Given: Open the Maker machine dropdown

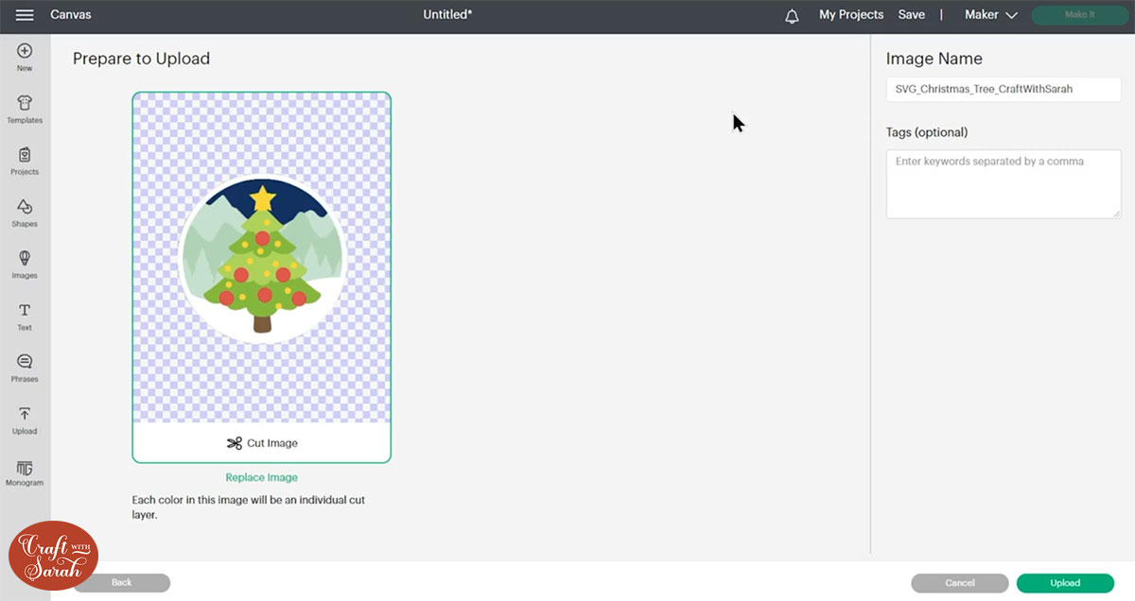Looking at the screenshot, I should 989,14.
